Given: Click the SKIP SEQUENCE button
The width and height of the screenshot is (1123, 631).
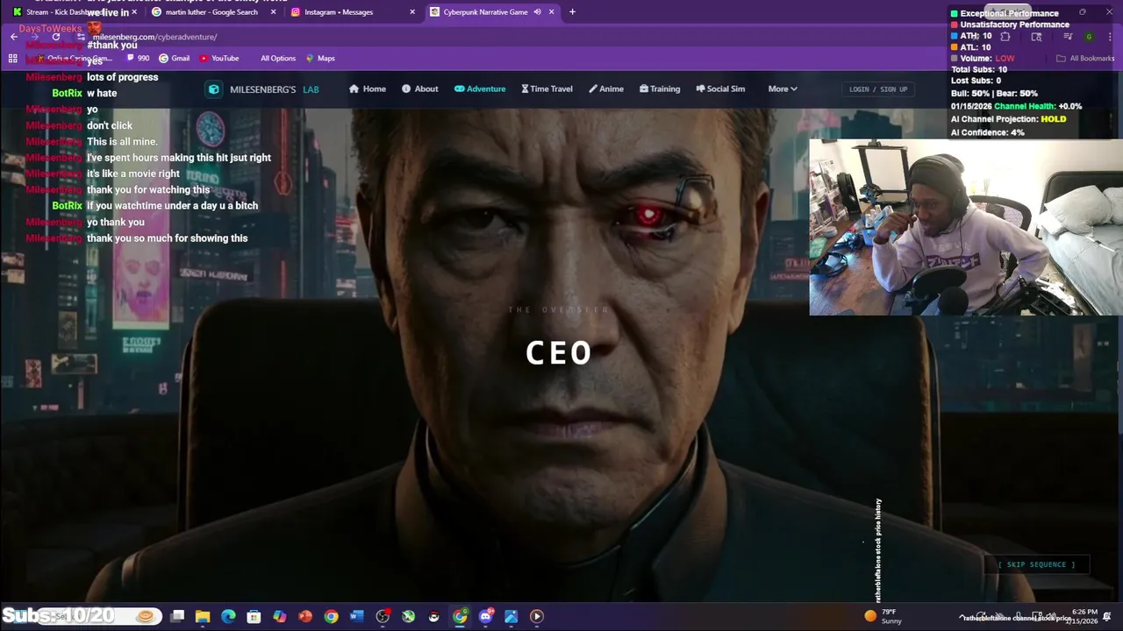Looking at the screenshot, I should tap(1036, 564).
